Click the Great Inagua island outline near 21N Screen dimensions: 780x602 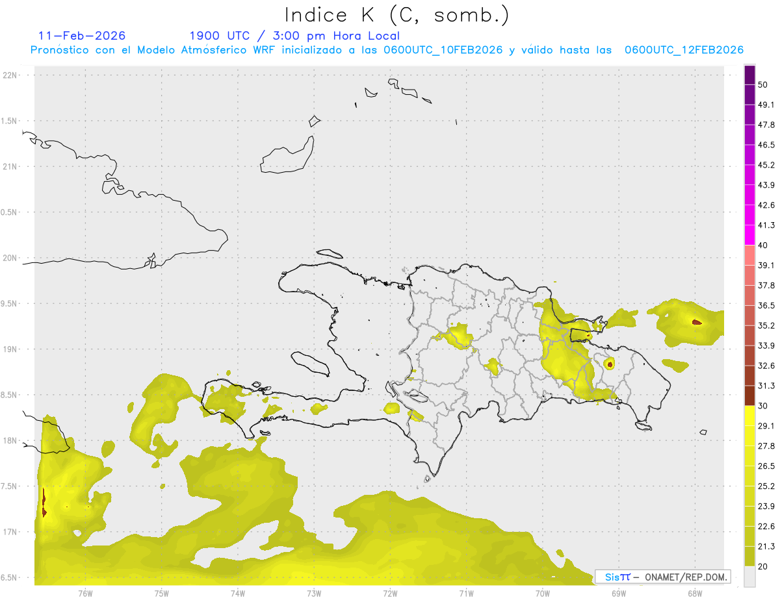point(287,156)
